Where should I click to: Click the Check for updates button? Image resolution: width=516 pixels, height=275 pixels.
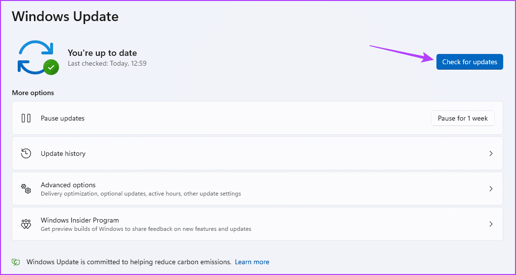click(x=470, y=62)
